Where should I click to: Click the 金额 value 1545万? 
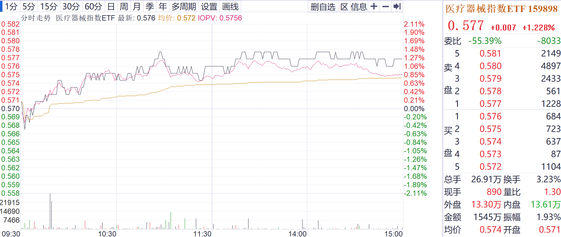click(487, 217)
